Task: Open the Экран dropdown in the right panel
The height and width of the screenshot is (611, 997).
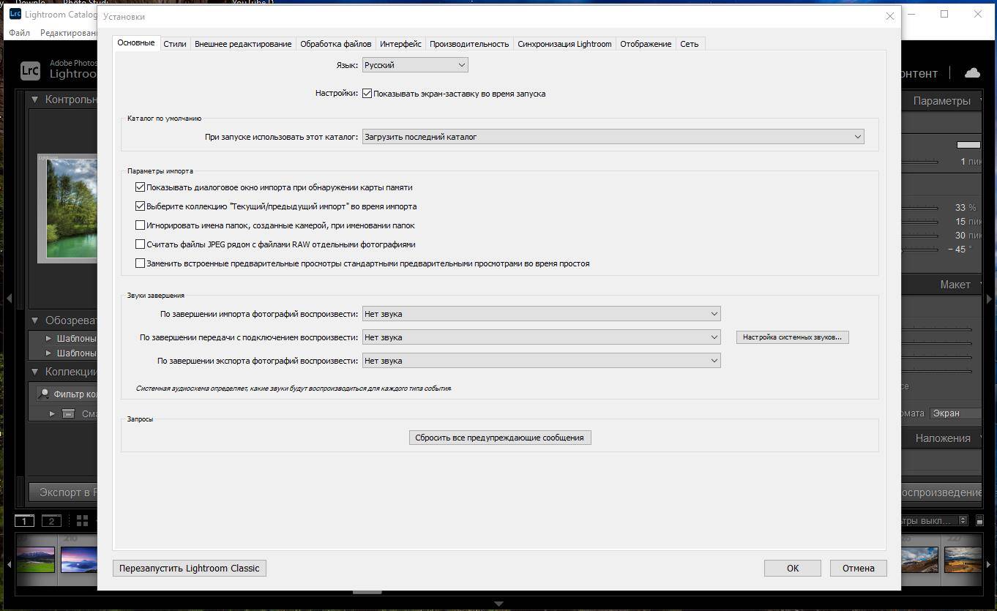Action: pyautogui.click(x=955, y=413)
